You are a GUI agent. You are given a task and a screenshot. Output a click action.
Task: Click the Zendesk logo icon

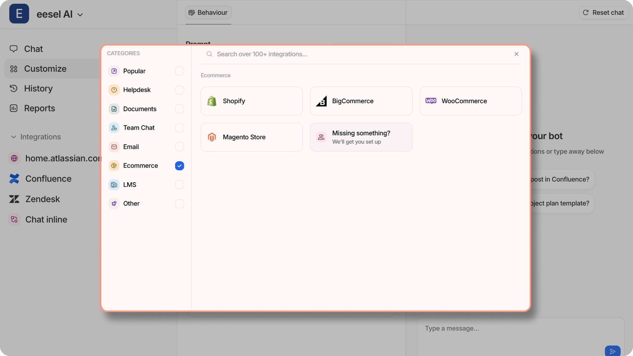[14, 199]
